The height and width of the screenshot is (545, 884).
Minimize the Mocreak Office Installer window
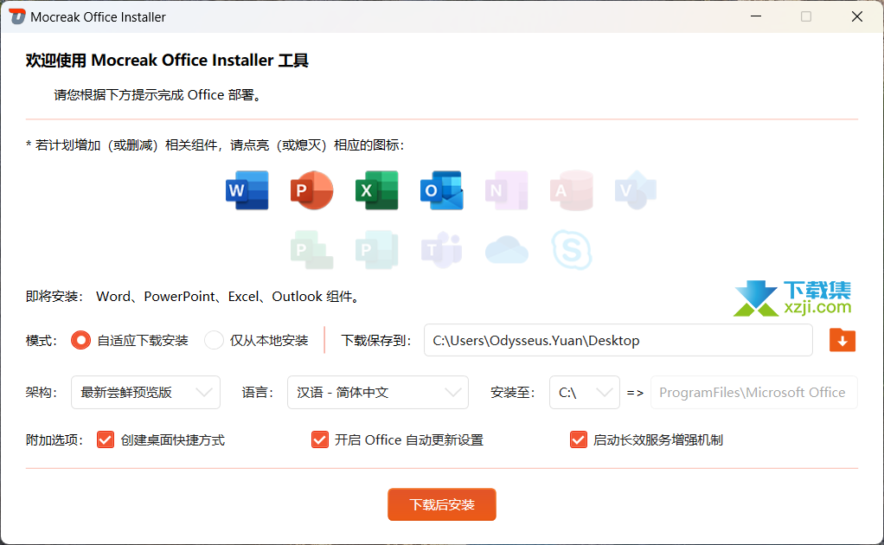click(x=756, y=16)
